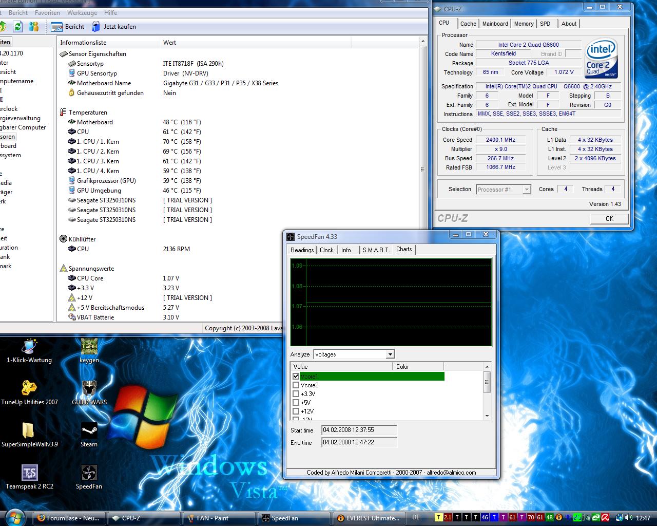Image resolution: width=657 pixels, height=526 pixels.
Task: Click the Intel Core 2 Quad logo
Action: coord(601,59)
